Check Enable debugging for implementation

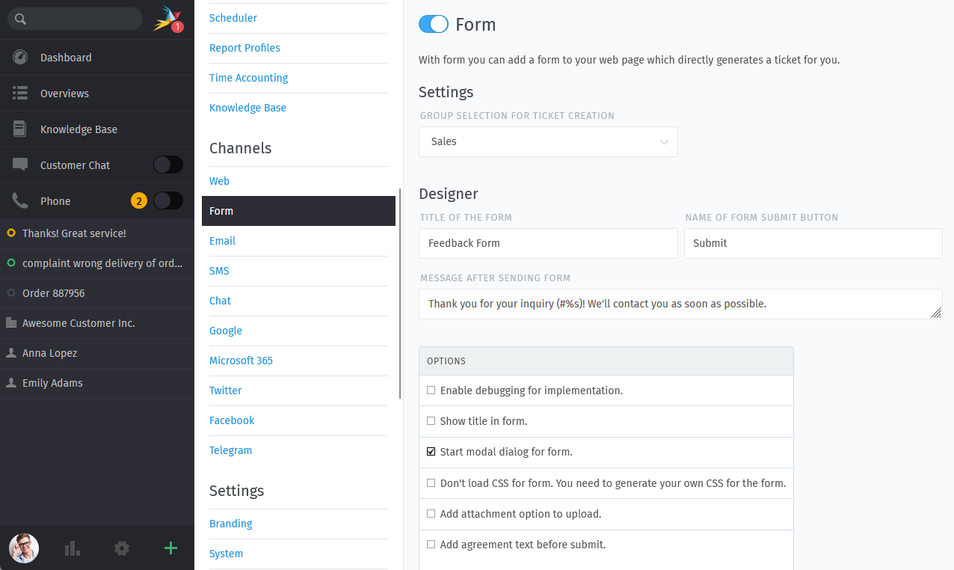point(431,390)
